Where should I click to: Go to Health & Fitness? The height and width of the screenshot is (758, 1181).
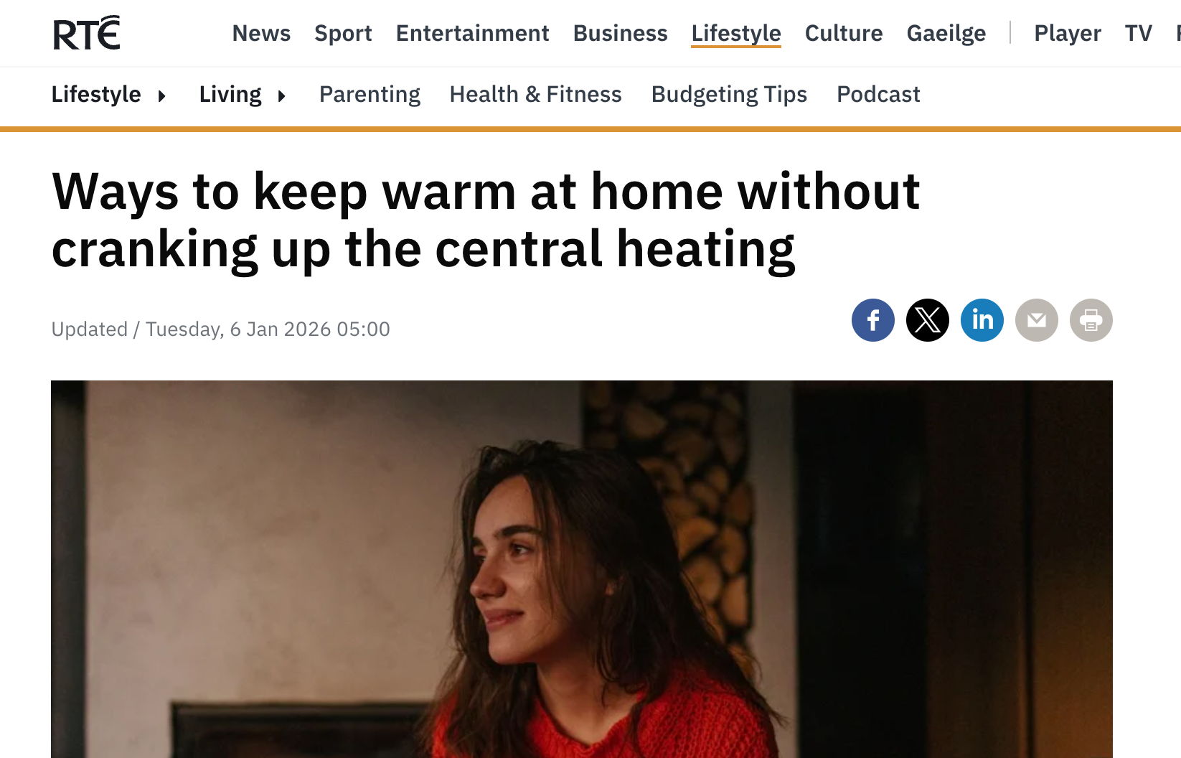pos(535,95)
